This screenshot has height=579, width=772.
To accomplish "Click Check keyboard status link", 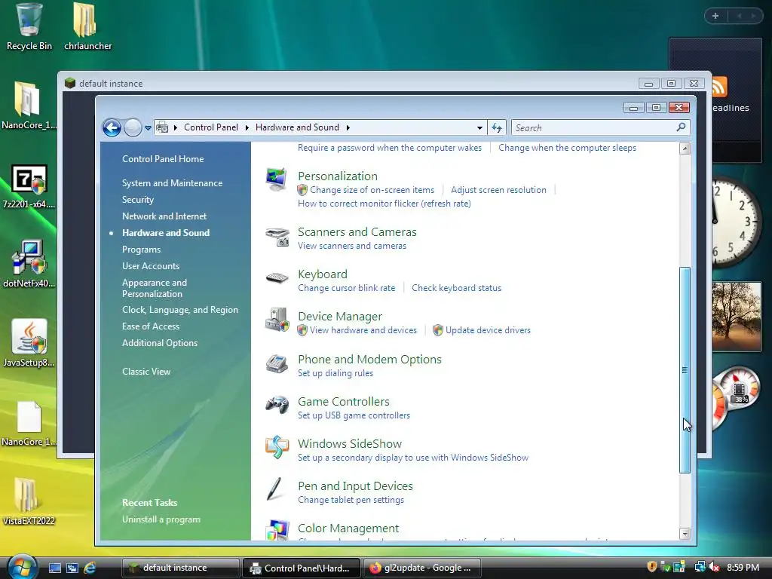I will click(x=456, y=288).
